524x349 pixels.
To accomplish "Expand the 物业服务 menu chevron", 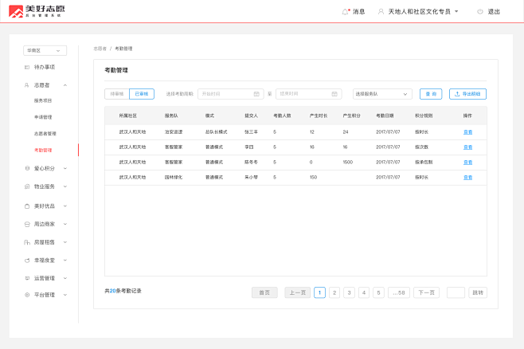I will pos(65,186).
